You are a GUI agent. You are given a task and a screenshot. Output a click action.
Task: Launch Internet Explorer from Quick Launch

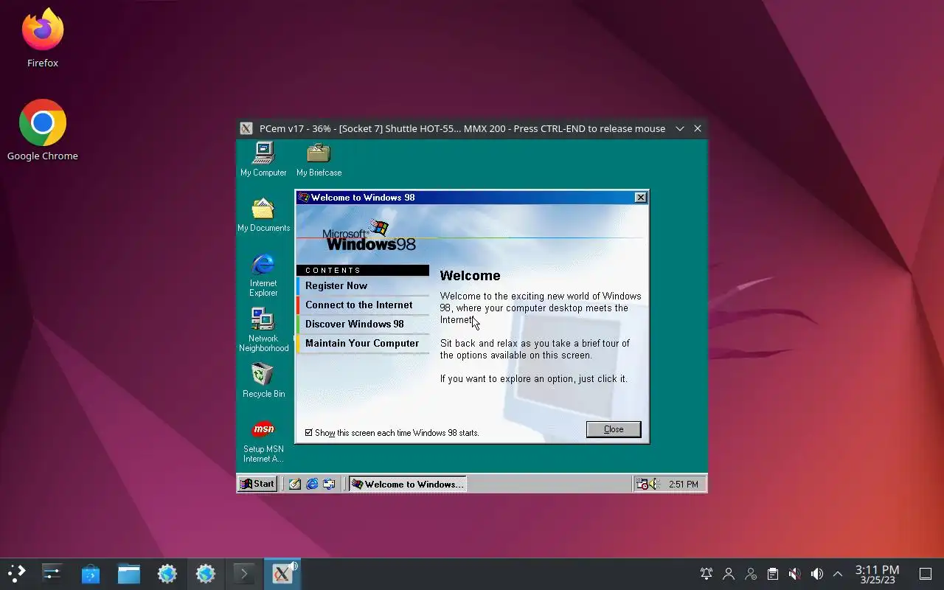coord(312,484)
